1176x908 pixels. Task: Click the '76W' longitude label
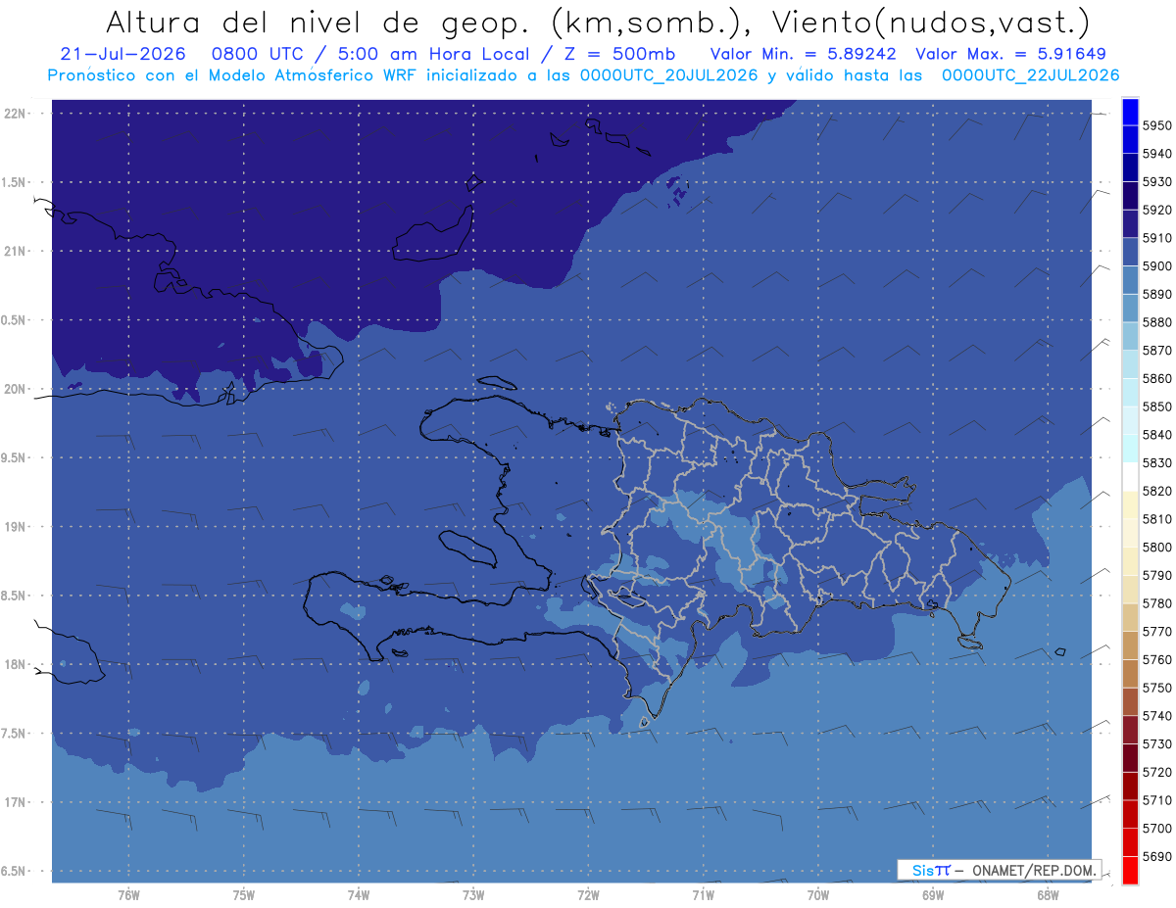coord(128,894)
